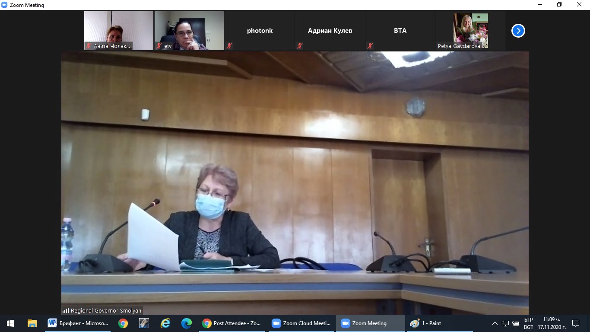Open the Windows Start menu
The image size is (590, 332).
tap(10, 323)
